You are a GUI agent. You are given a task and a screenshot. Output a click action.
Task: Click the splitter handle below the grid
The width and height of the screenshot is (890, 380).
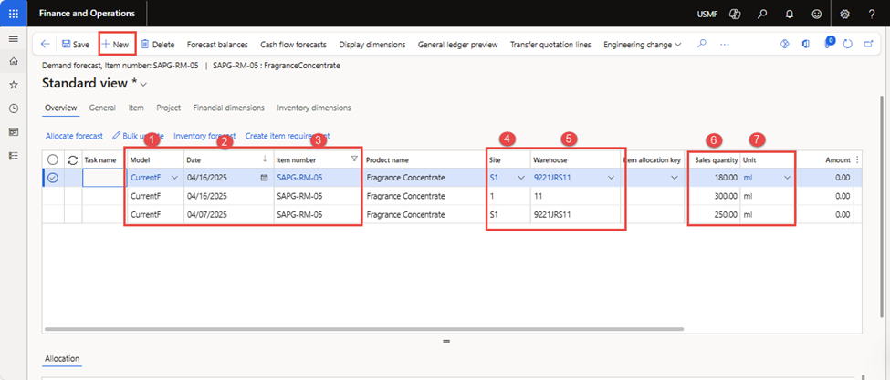(446, 342)
